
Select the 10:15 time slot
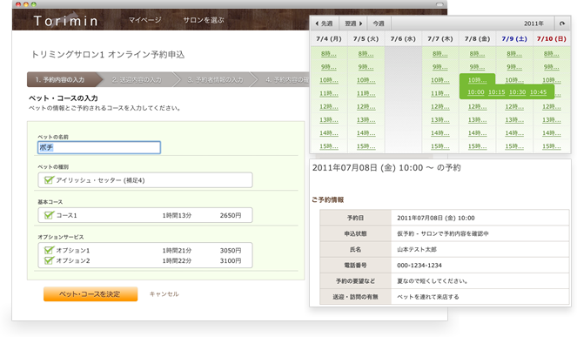coord(496,92)
